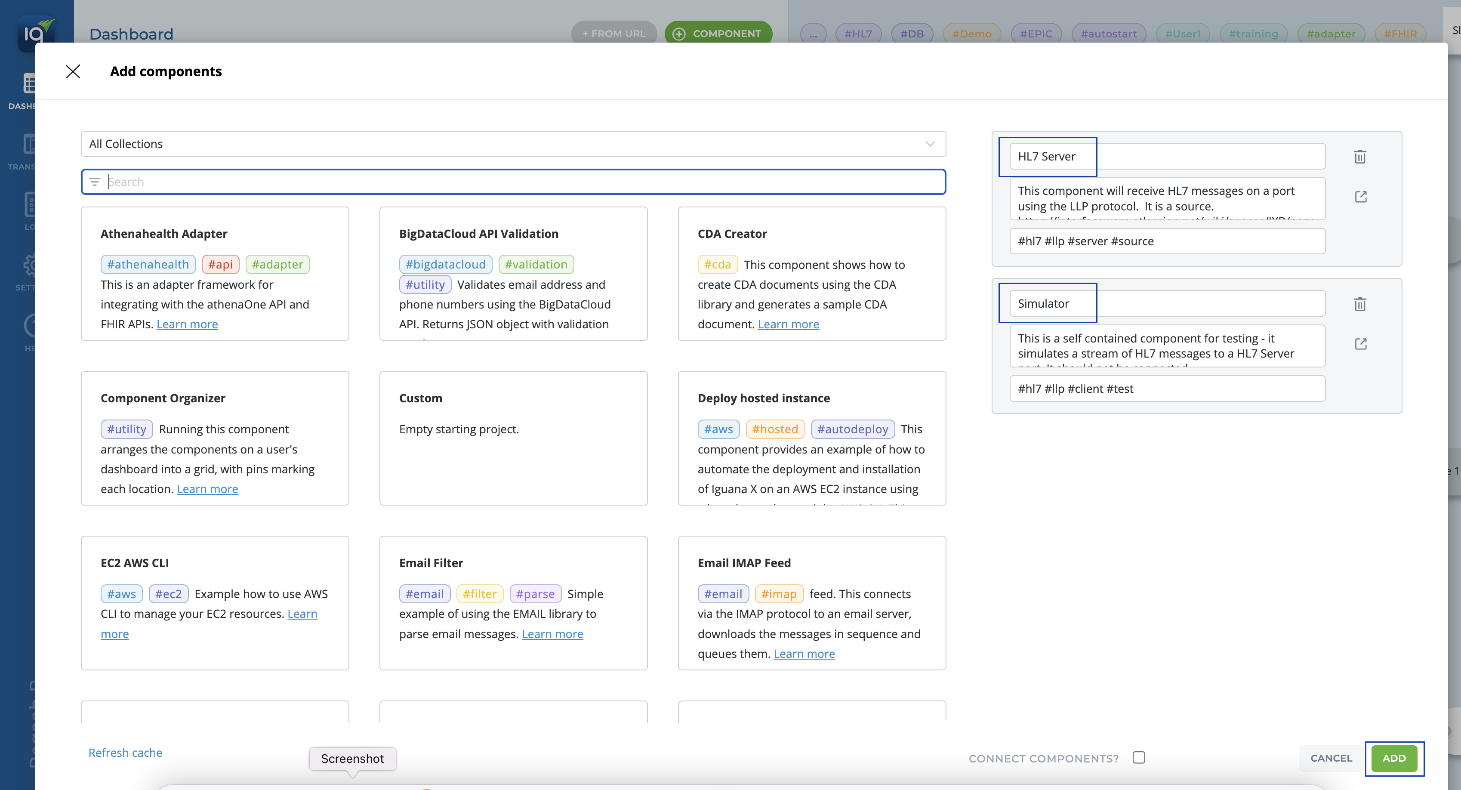
Task: Select #training tag filter in Dashboard
Action: click(1253, 34)
